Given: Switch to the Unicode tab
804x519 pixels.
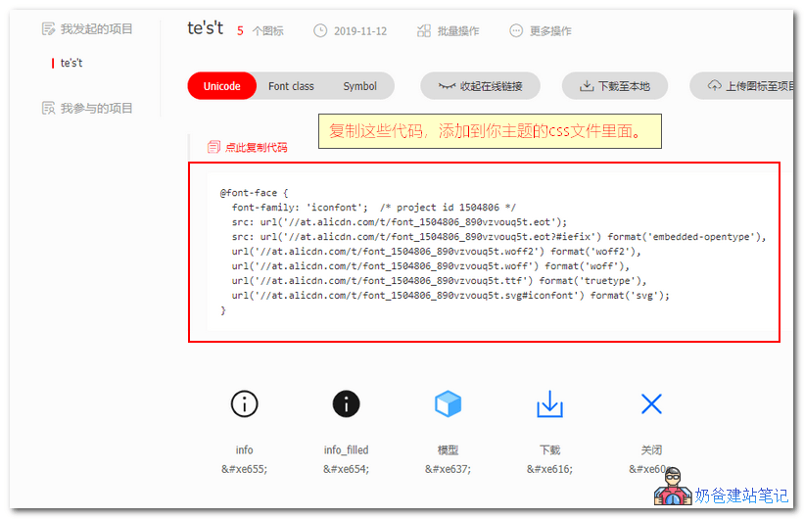Looking at the screenshot, I should pos(221,86).
